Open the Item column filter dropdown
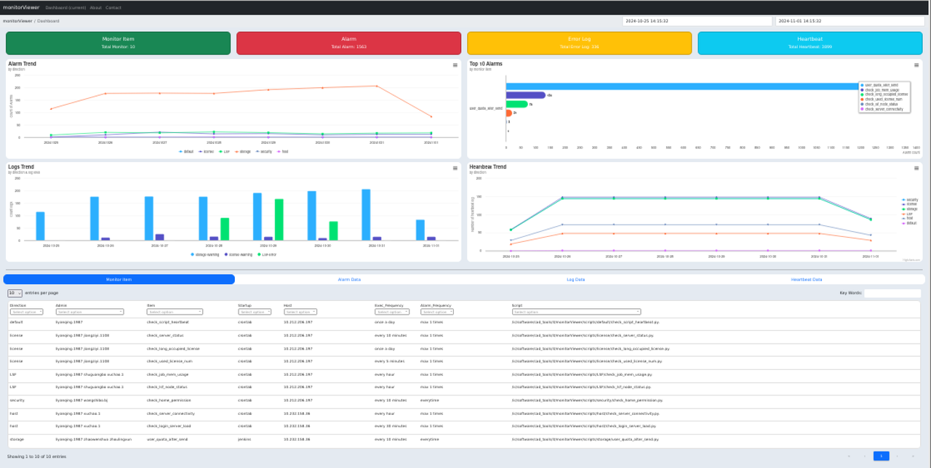This screenshot has height=468, width=931. click(x=175, y=312)
